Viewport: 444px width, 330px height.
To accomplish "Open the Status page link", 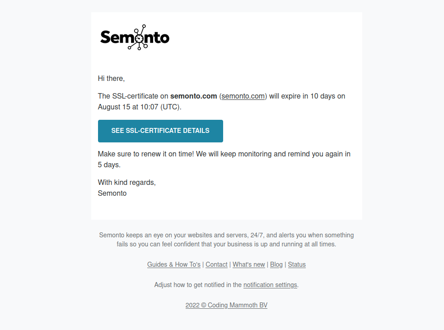I will pyautogui.click(x=297, y=264).
